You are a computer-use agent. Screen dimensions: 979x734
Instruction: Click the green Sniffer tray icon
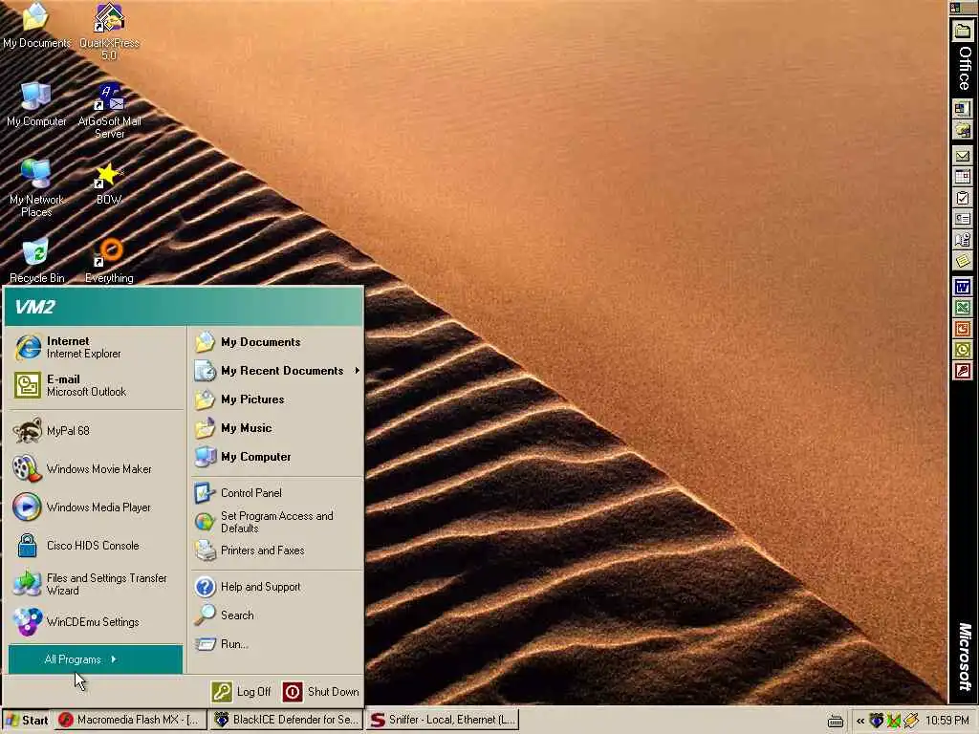point(894,721)
